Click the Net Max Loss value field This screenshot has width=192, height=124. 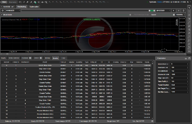pyautogui.click(x=180, y=92)
